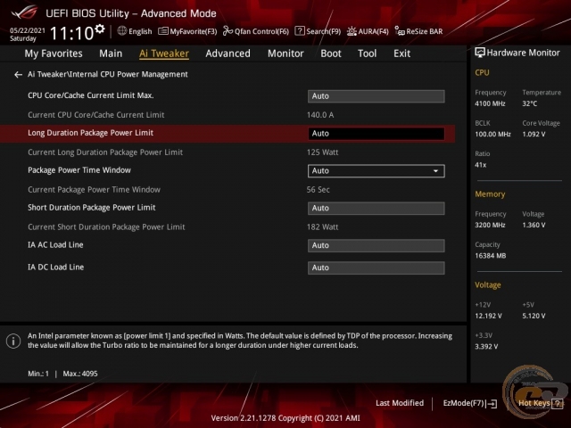Click the Hardware Monitor screen icon
Screen dimensions: 571x428
click(480, 53)
